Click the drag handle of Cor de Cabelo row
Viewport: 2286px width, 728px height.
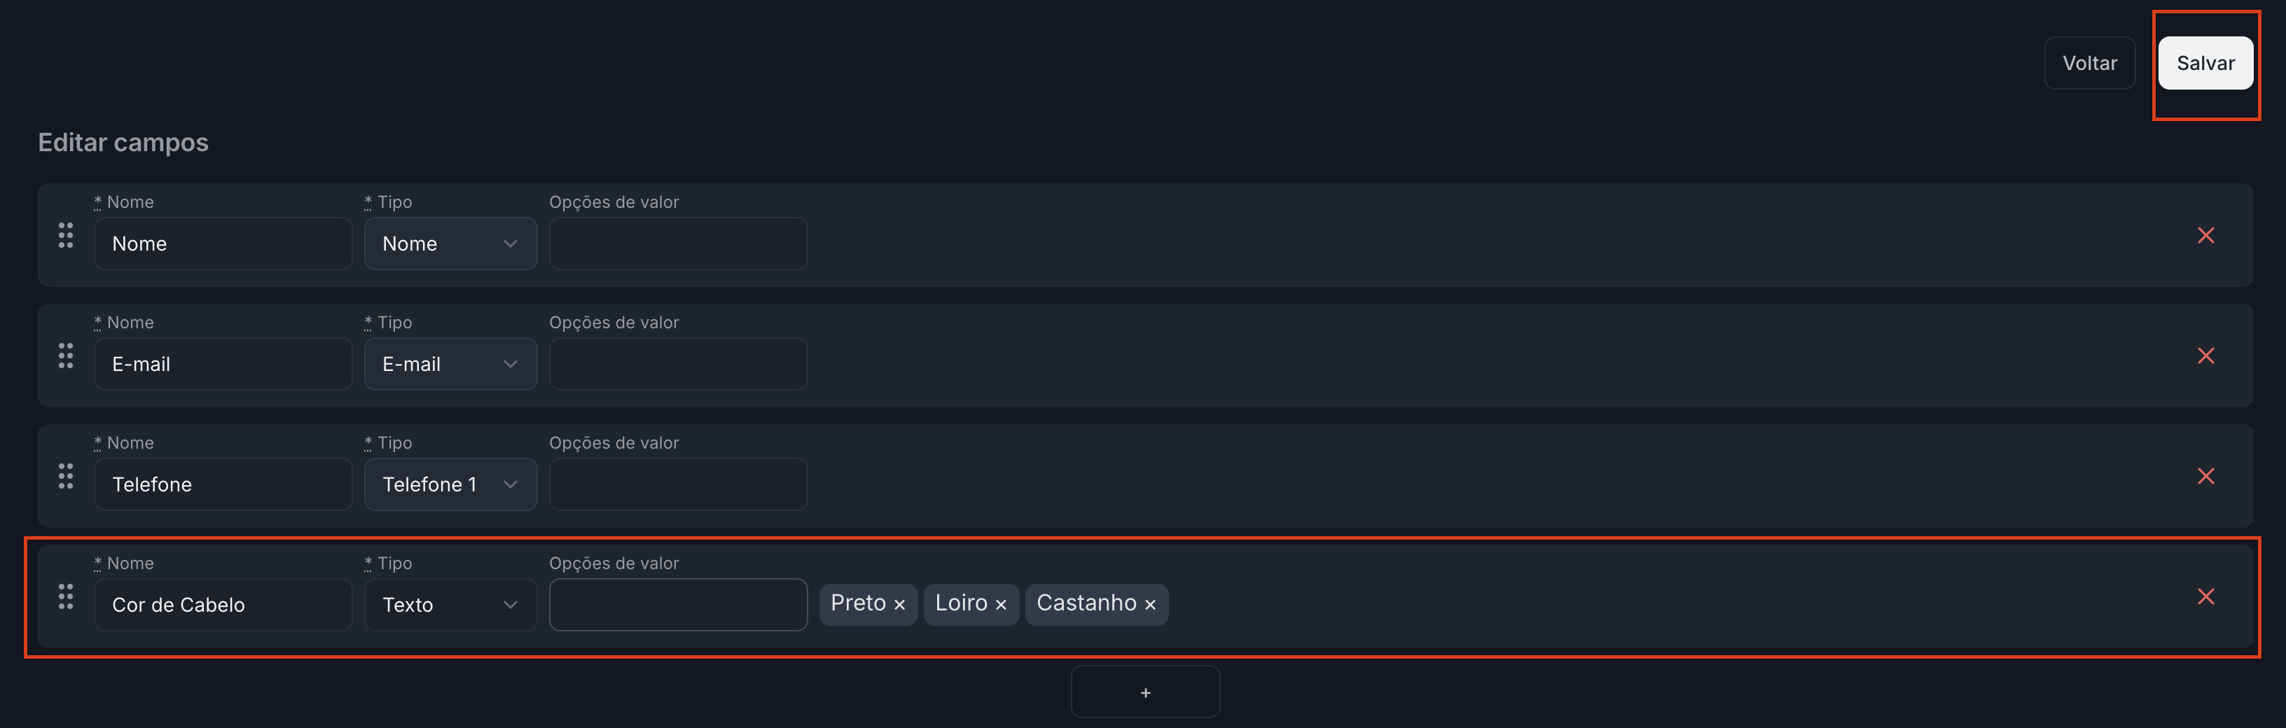point(66,597)
